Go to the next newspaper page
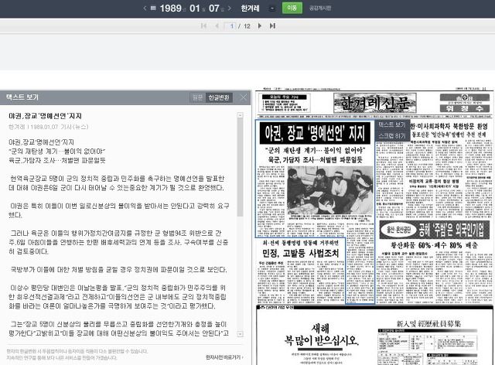 (x=260, y=26)
